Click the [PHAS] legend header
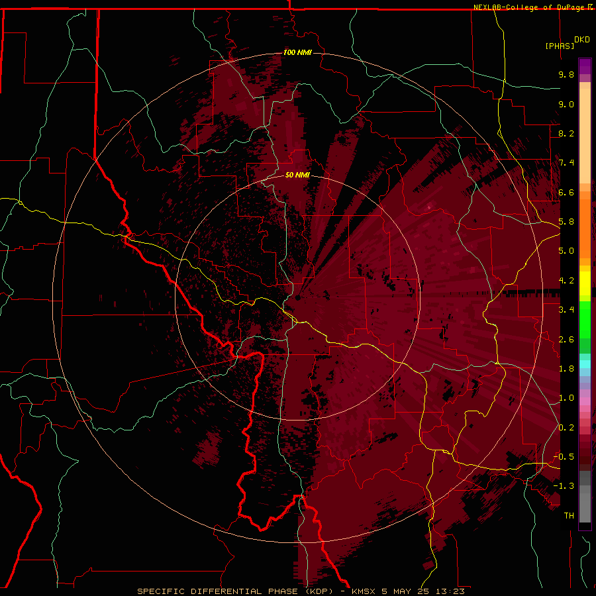This screenshot has width=596, height=596. click(560, 46)
